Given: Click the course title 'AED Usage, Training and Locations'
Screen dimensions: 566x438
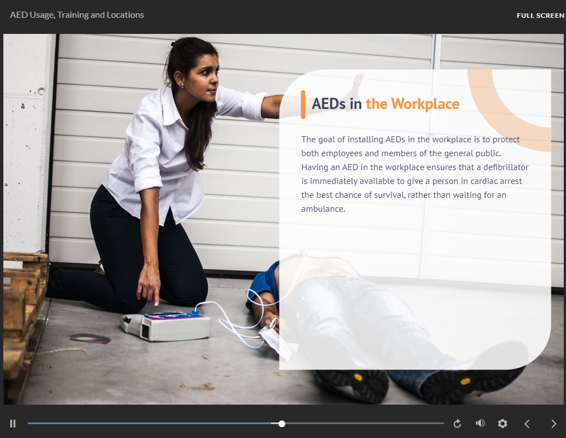Looking at the screenshot, I should [x=77, y=15].
